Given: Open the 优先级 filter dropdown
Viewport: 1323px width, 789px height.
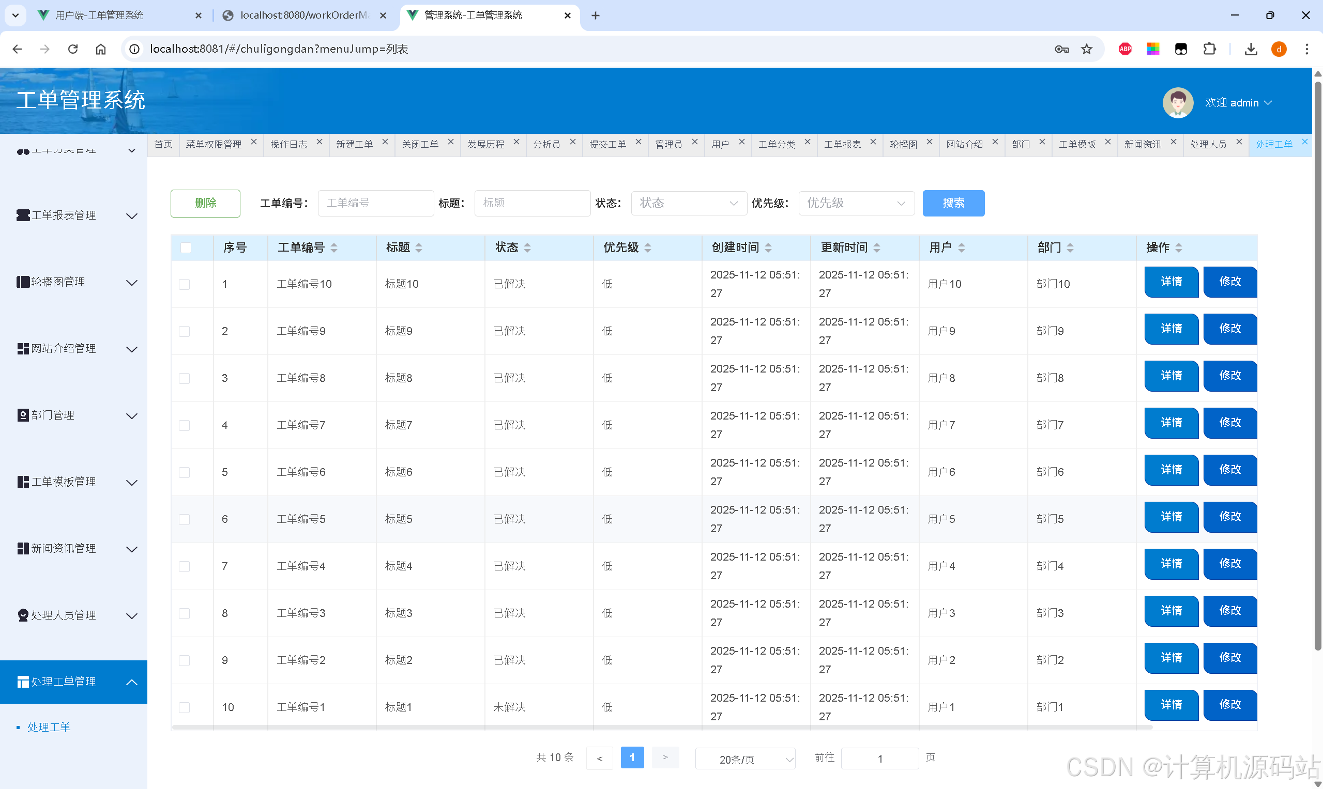Looking at the screenshot, I should coord(856,203).
